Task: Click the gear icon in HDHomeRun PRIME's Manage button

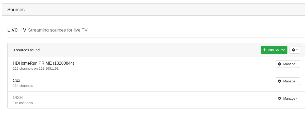Action: coord(280,64)
